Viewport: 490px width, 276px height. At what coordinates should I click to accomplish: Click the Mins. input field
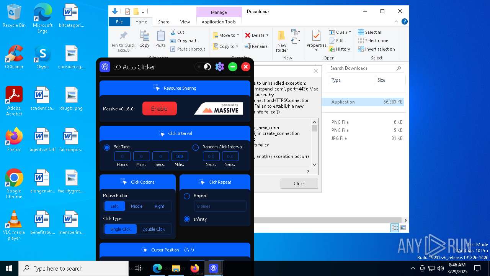[141, 156]
